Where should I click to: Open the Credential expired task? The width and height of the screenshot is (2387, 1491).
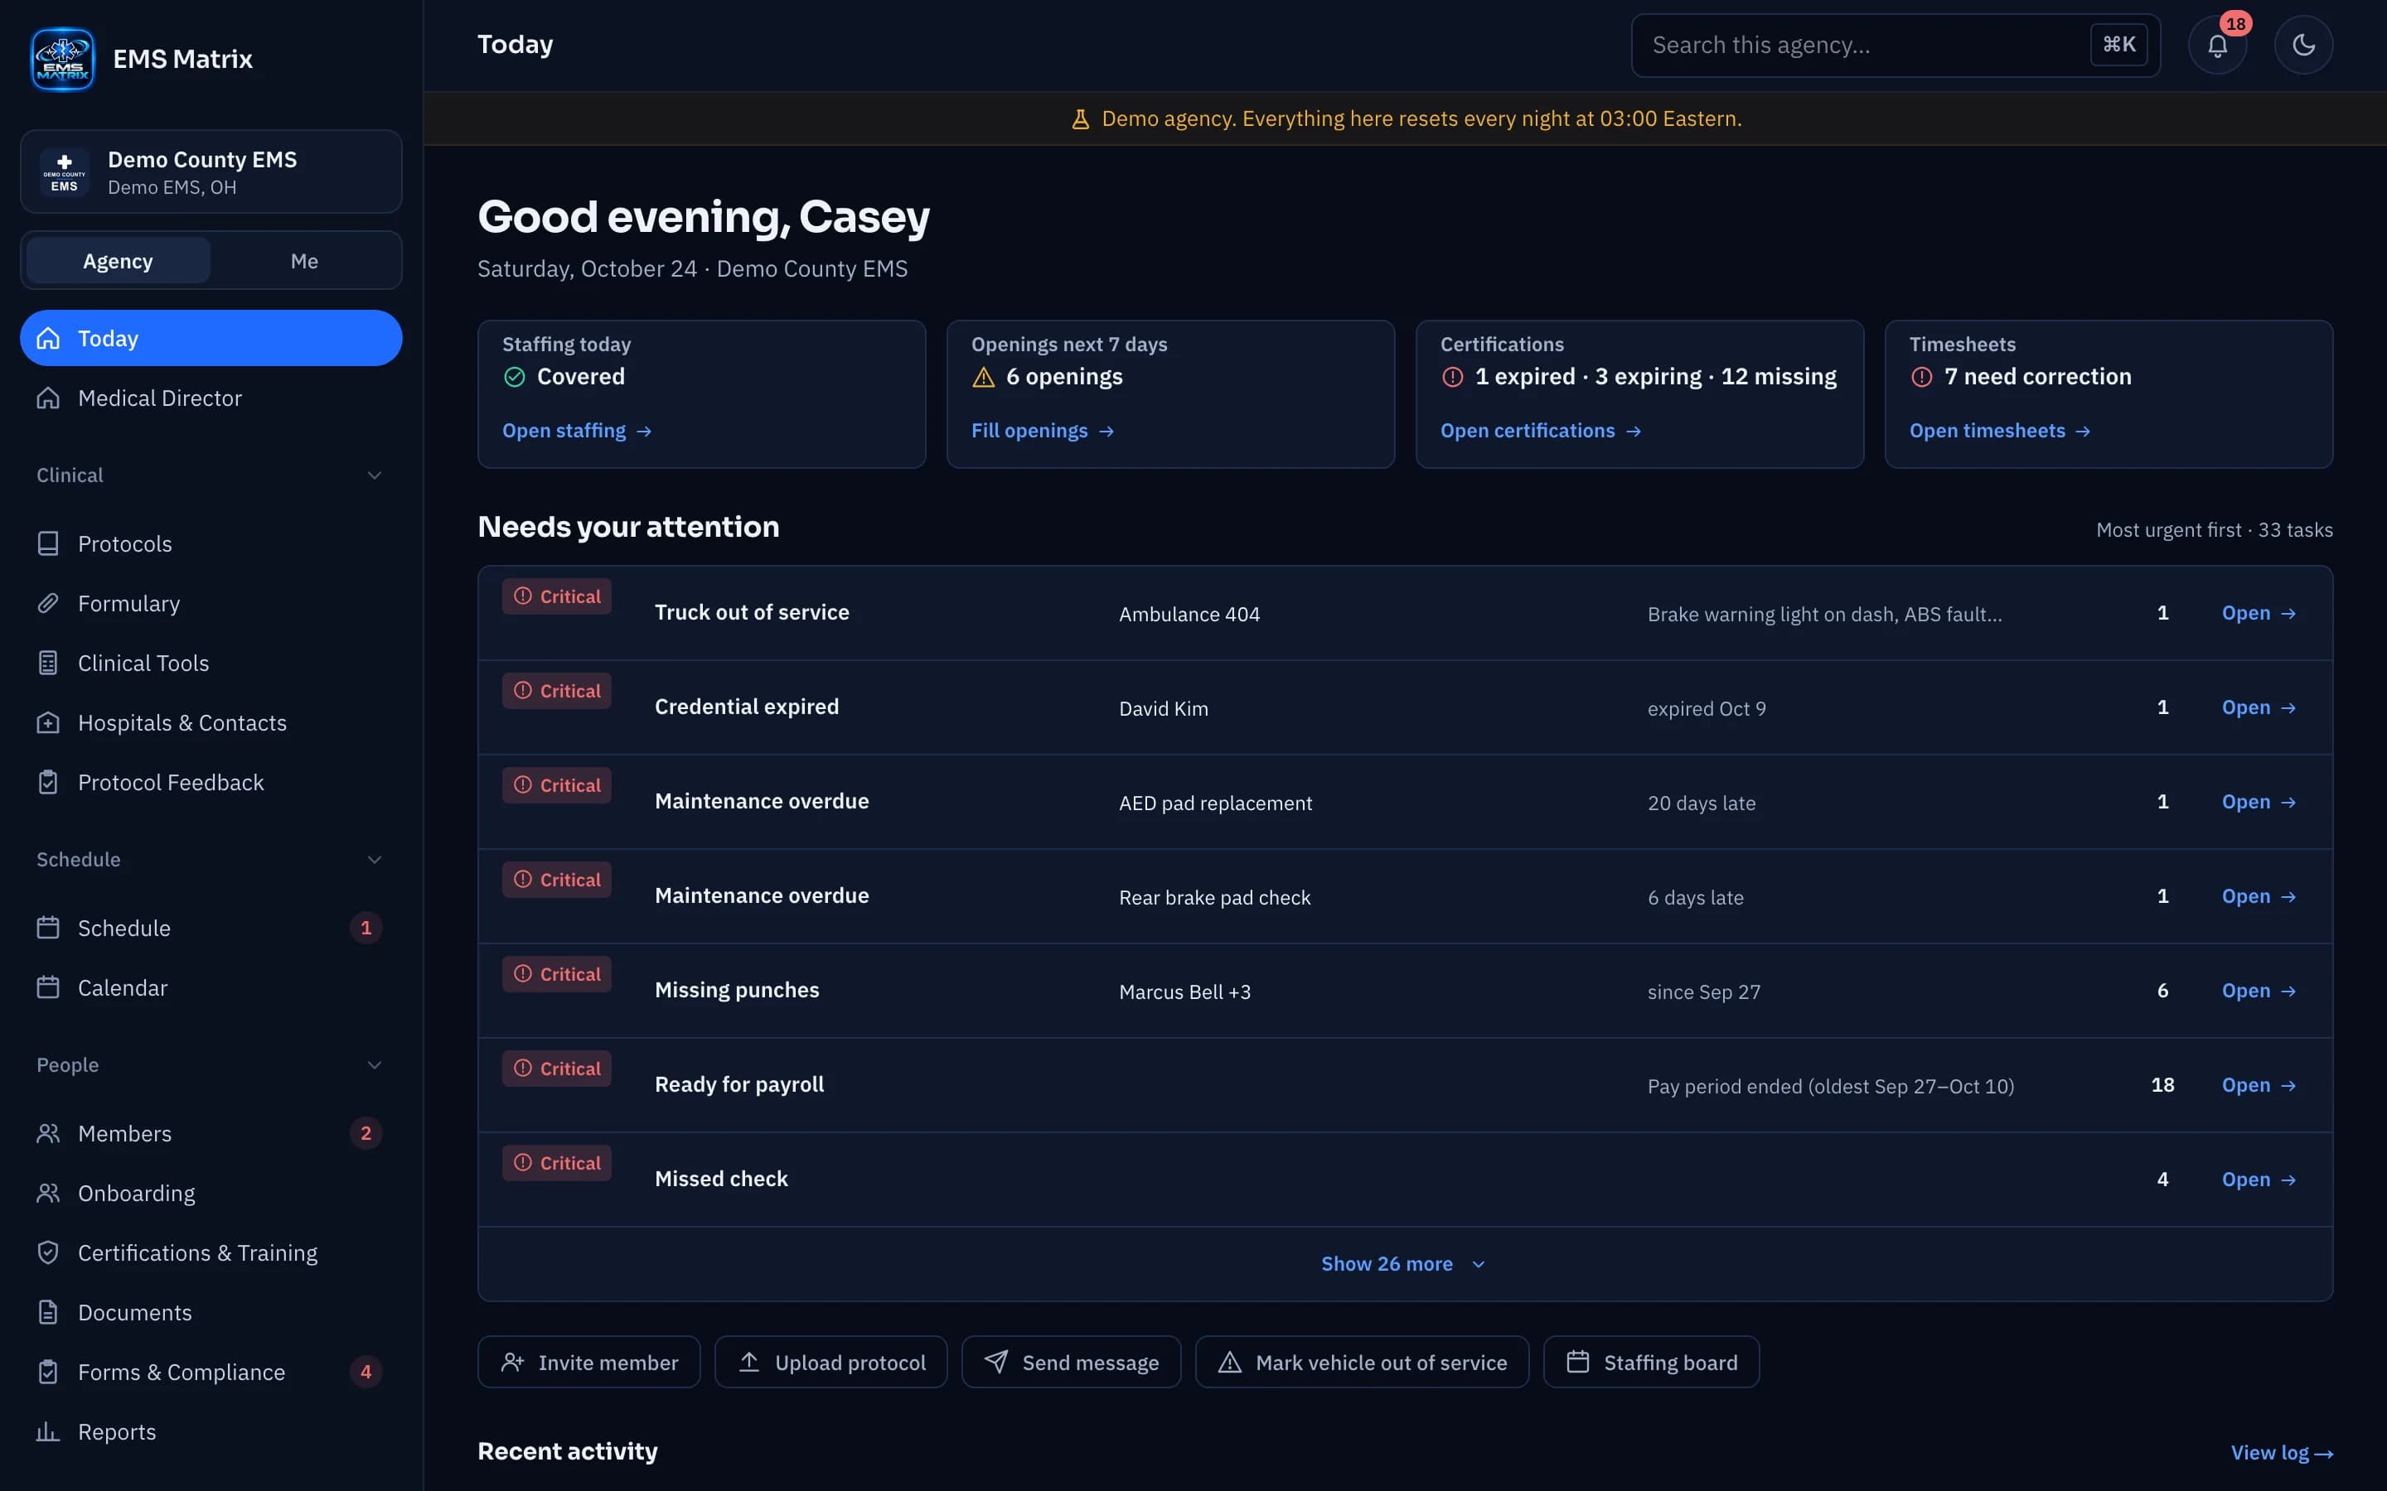pyautogui.click(x=2258, y=708)
